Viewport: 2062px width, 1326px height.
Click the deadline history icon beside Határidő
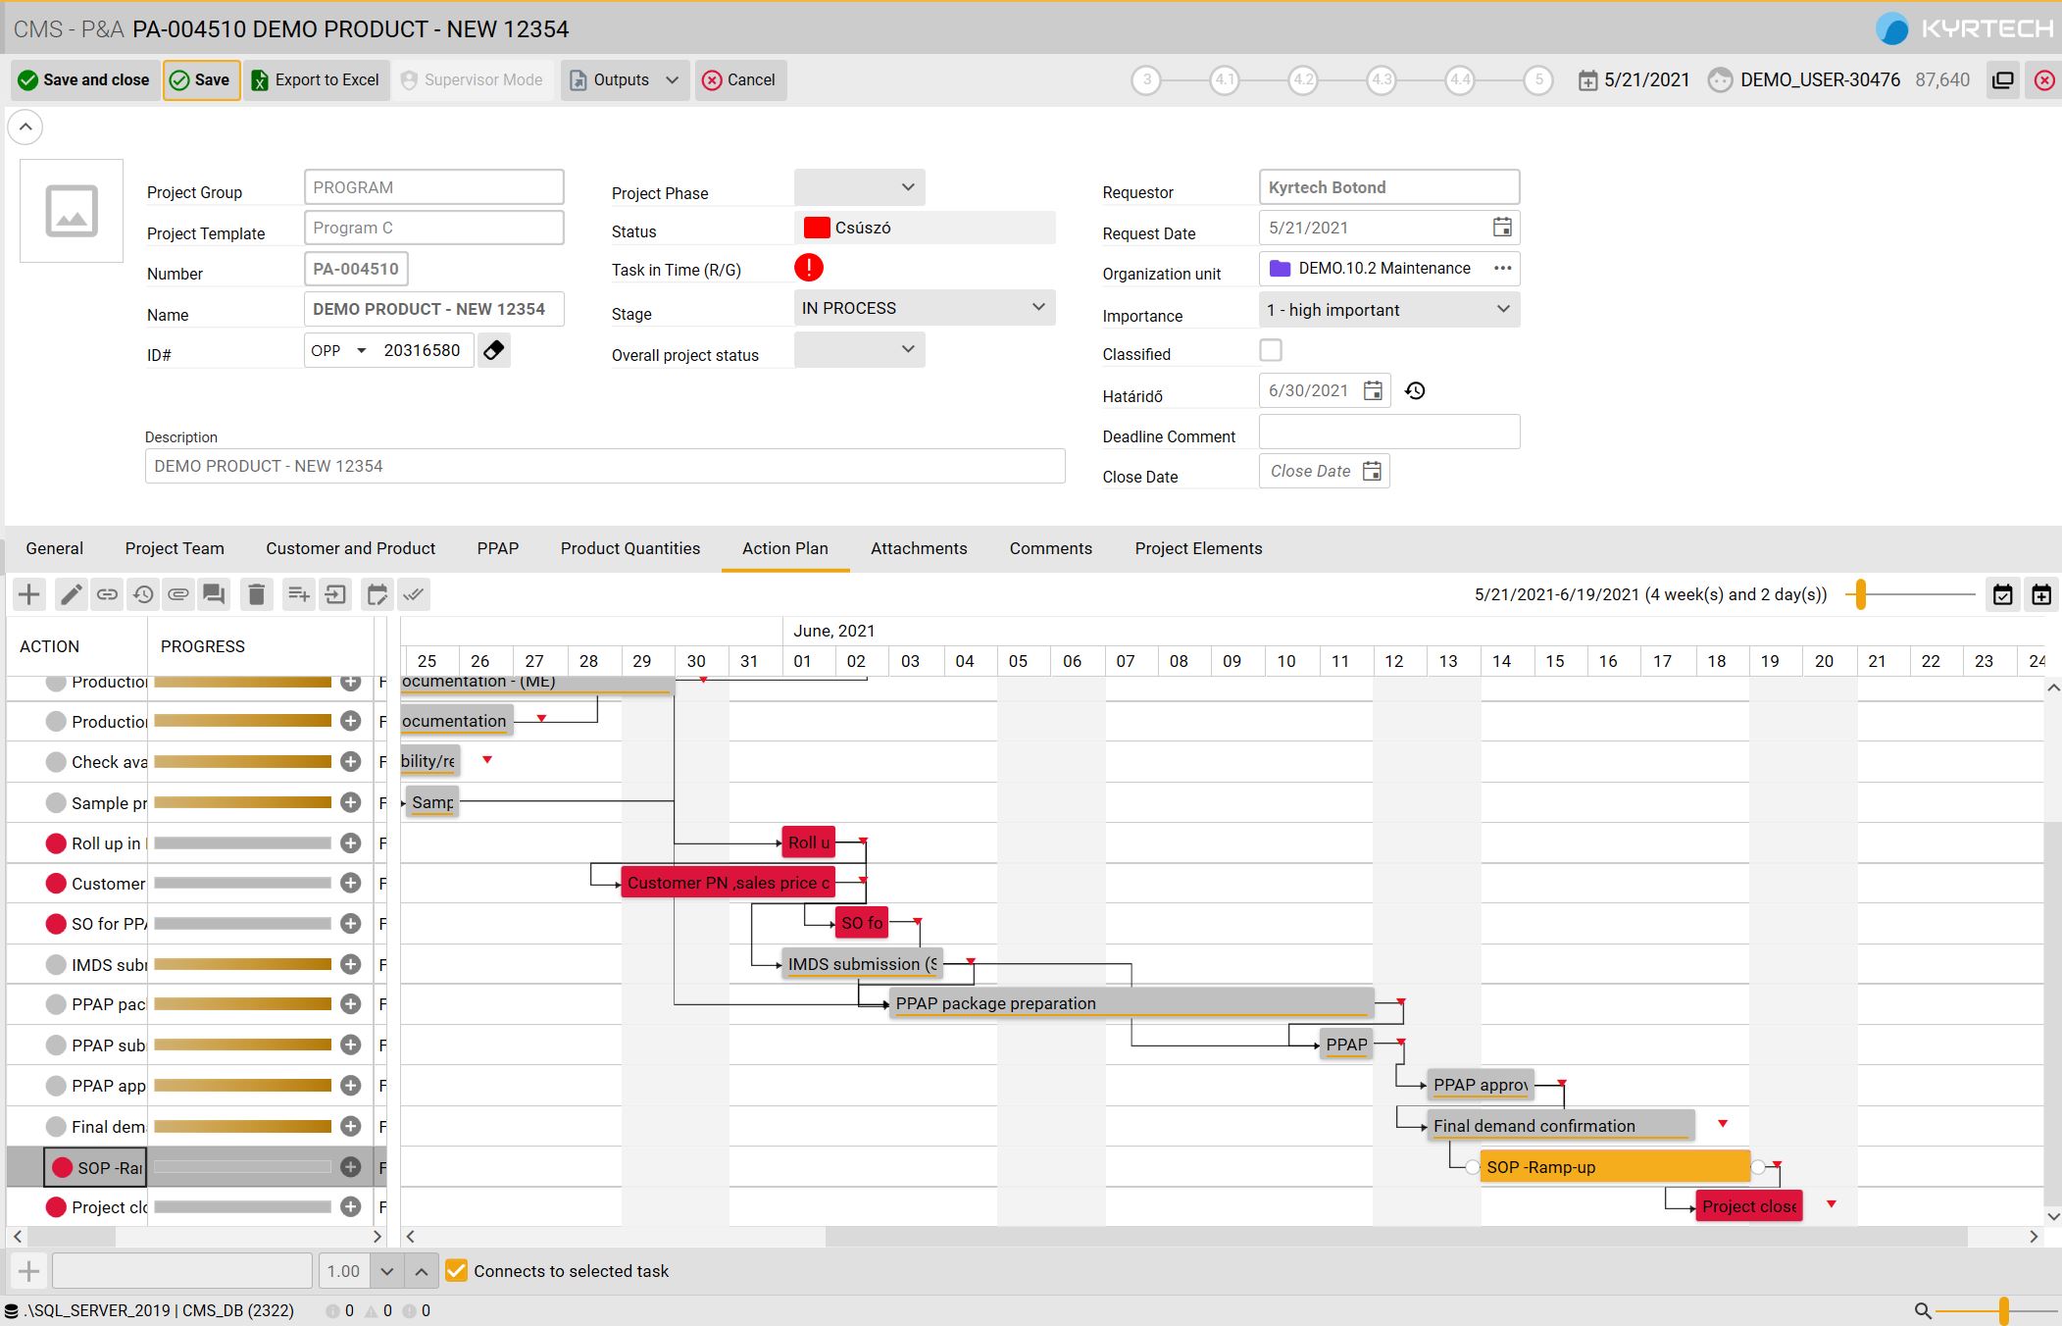coord(1414,390)
